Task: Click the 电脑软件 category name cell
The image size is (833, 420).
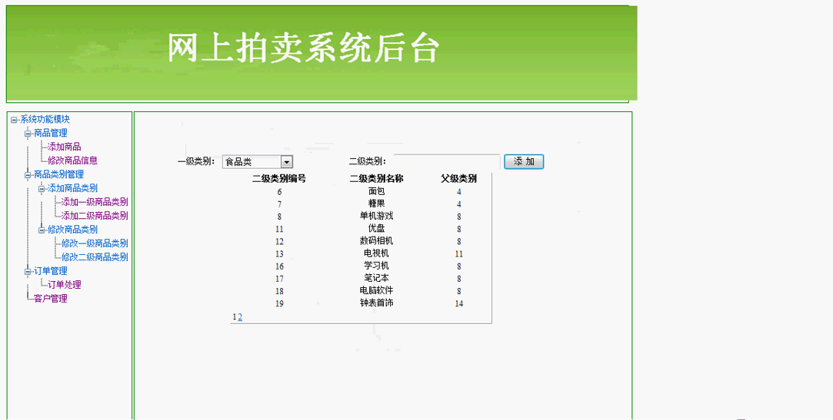Action: tap(376, 290)
